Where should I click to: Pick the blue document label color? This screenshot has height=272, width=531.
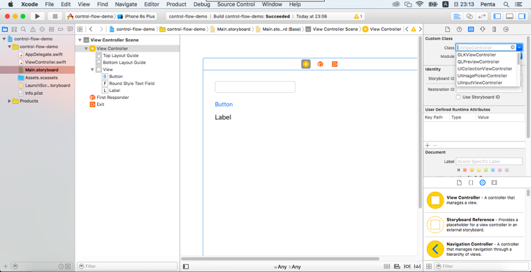[x=493, y=170]
